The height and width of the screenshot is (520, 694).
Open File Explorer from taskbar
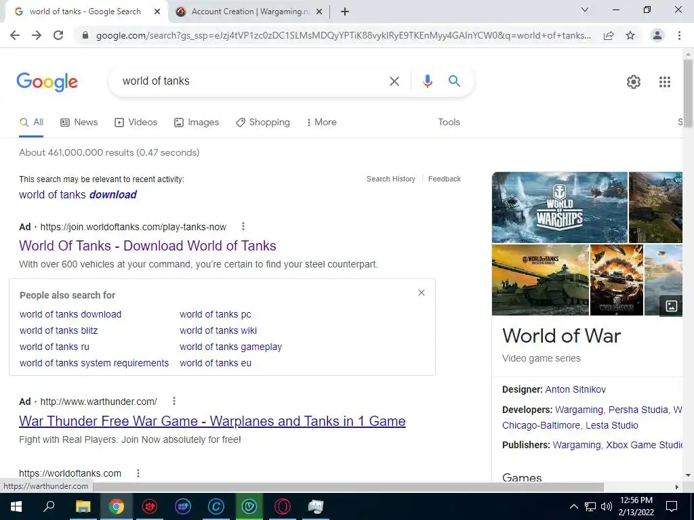coord(83,506)
